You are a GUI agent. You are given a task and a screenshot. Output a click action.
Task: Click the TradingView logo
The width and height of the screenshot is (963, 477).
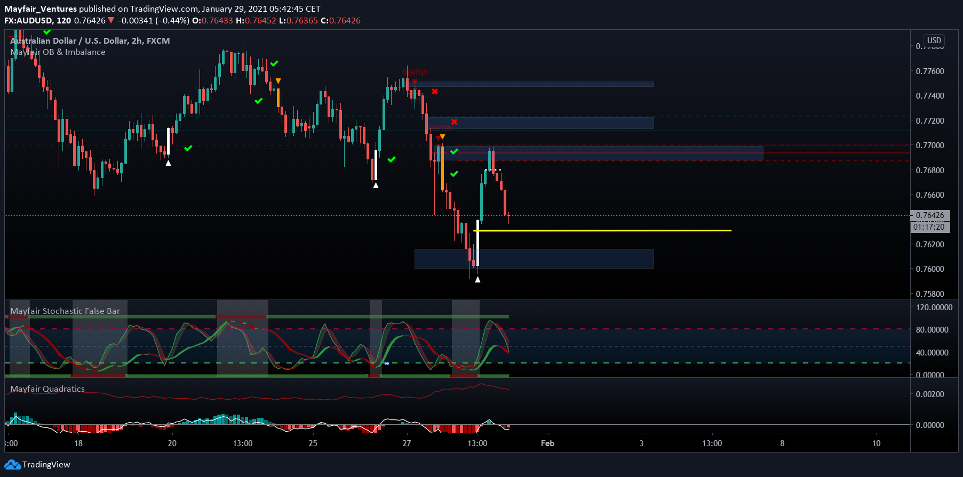[37, 464]
